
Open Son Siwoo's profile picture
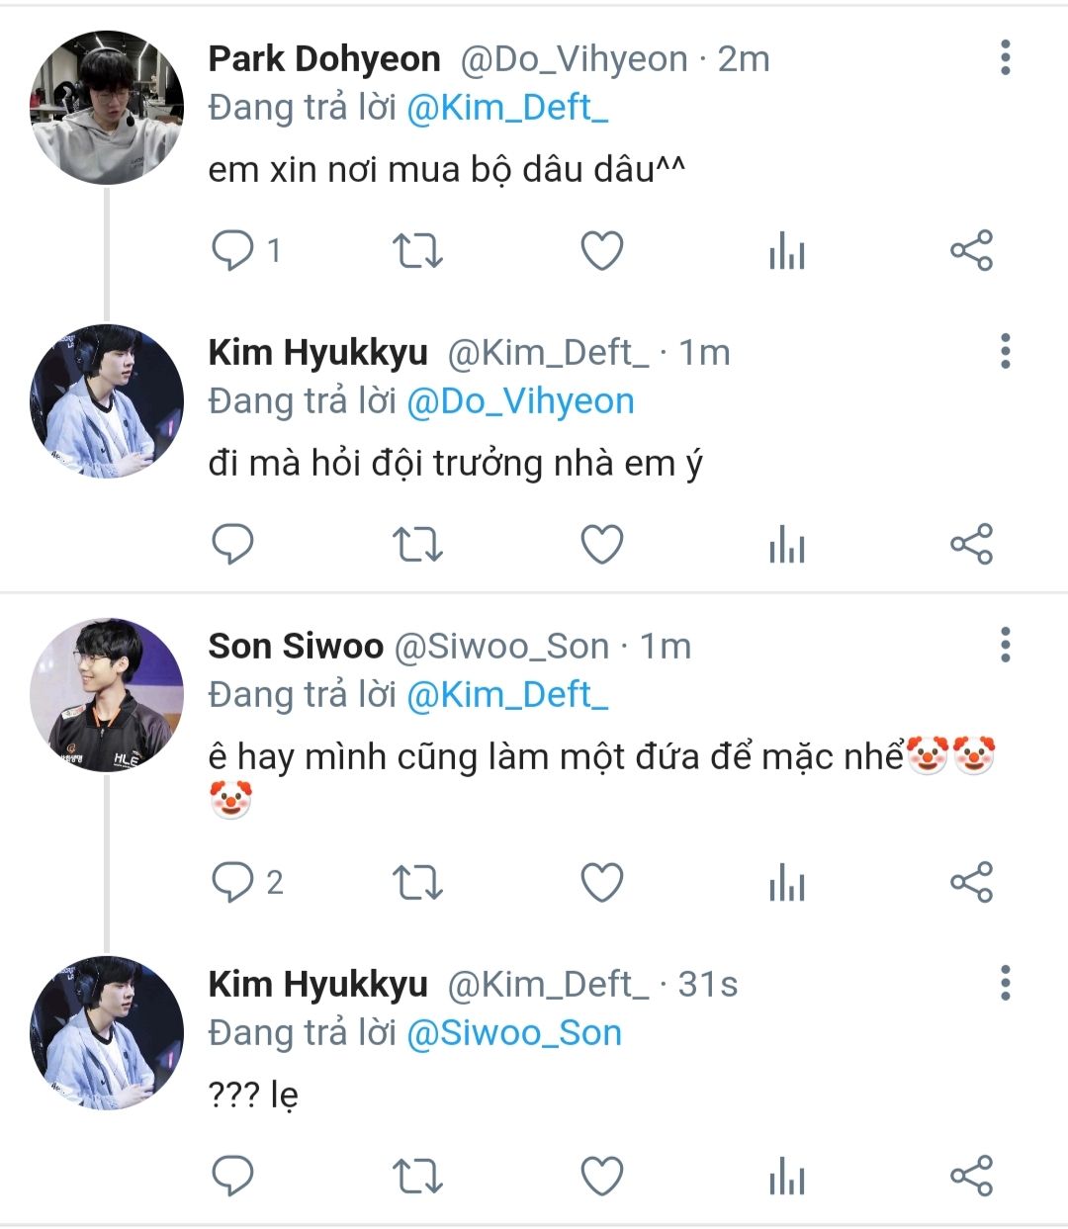click(107, 695)
